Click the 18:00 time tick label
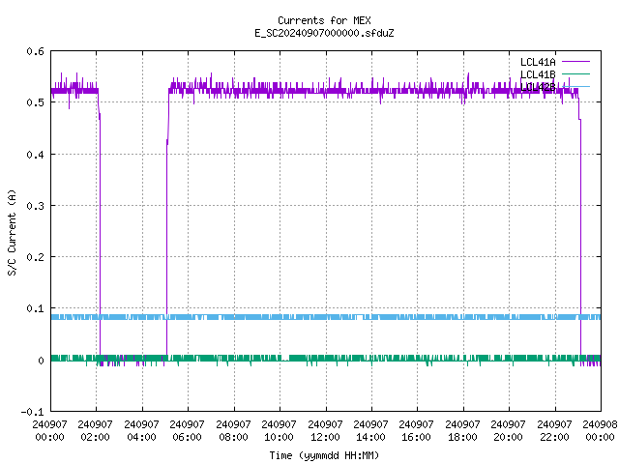This screenshot has width=619, height=464. click(x=462, y=437)
